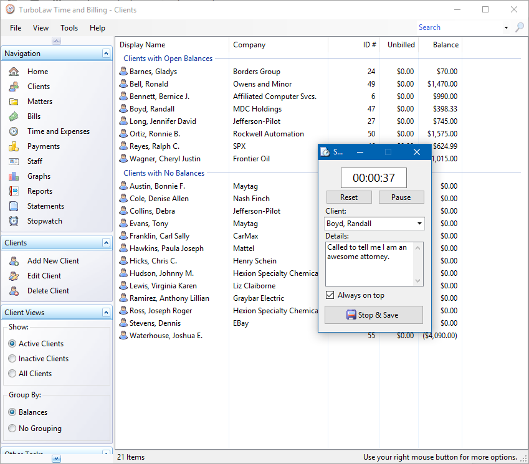Click the Payments coins icon
Screen dimensions: 529x464
pyautogui.click(x=14, y=146)
